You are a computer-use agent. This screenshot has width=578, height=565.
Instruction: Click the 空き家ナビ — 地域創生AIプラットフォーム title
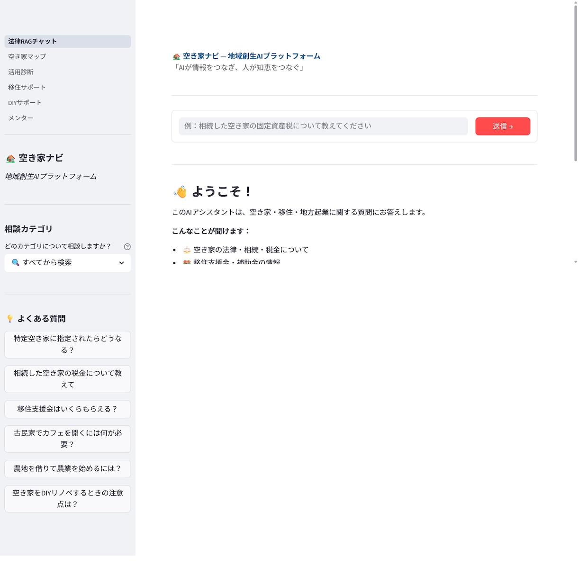[252, 56]
